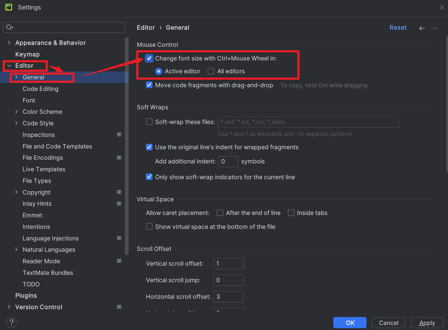Click project-level icon next to File Encodings
The image size is (448, 330).
point(119,158)
